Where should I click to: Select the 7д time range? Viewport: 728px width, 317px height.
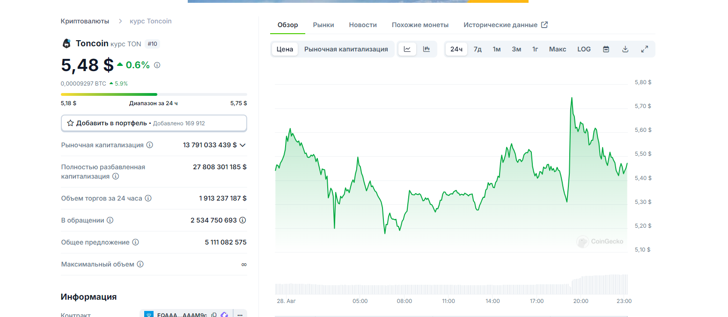pyautogui.click(x=478, y=49)
